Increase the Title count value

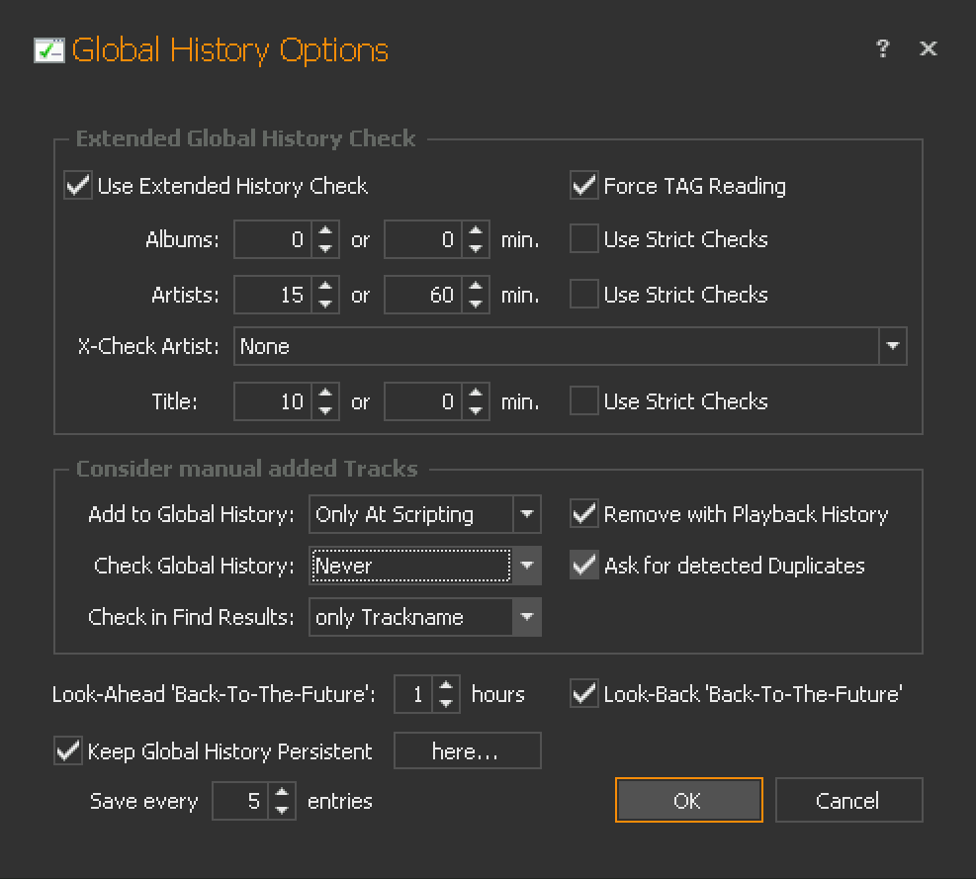pos(325,393)
